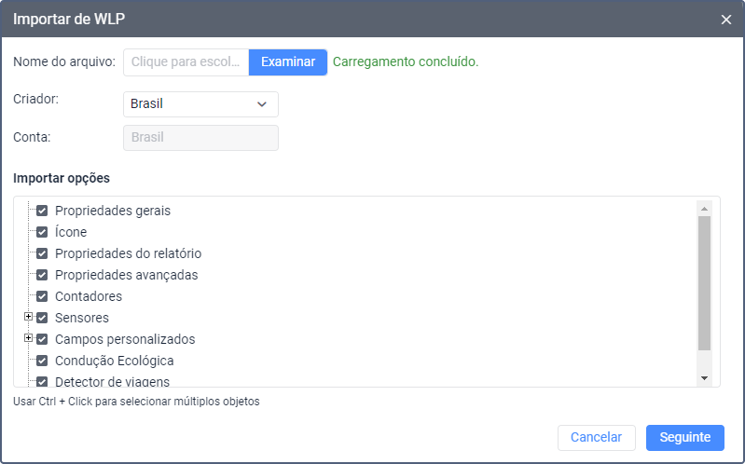Open the Criador dropdown
The image size is (745, 464).
tap(200, 104)
